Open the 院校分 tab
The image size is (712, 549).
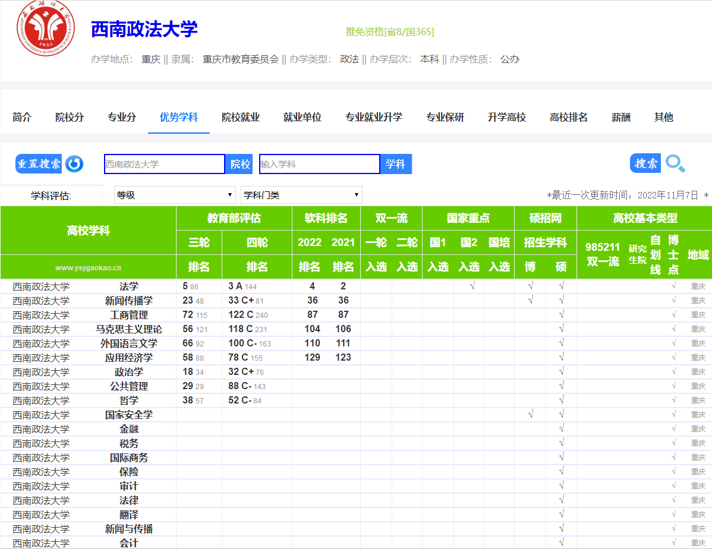[x=70, y=117]
